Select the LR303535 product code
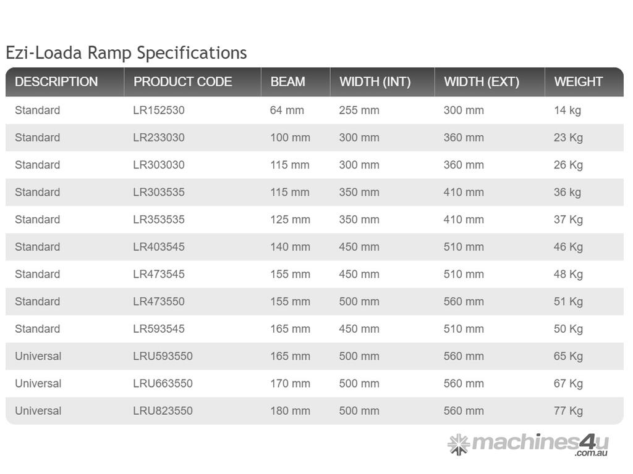This screenshot has height=474, width=633. (159, 192)
